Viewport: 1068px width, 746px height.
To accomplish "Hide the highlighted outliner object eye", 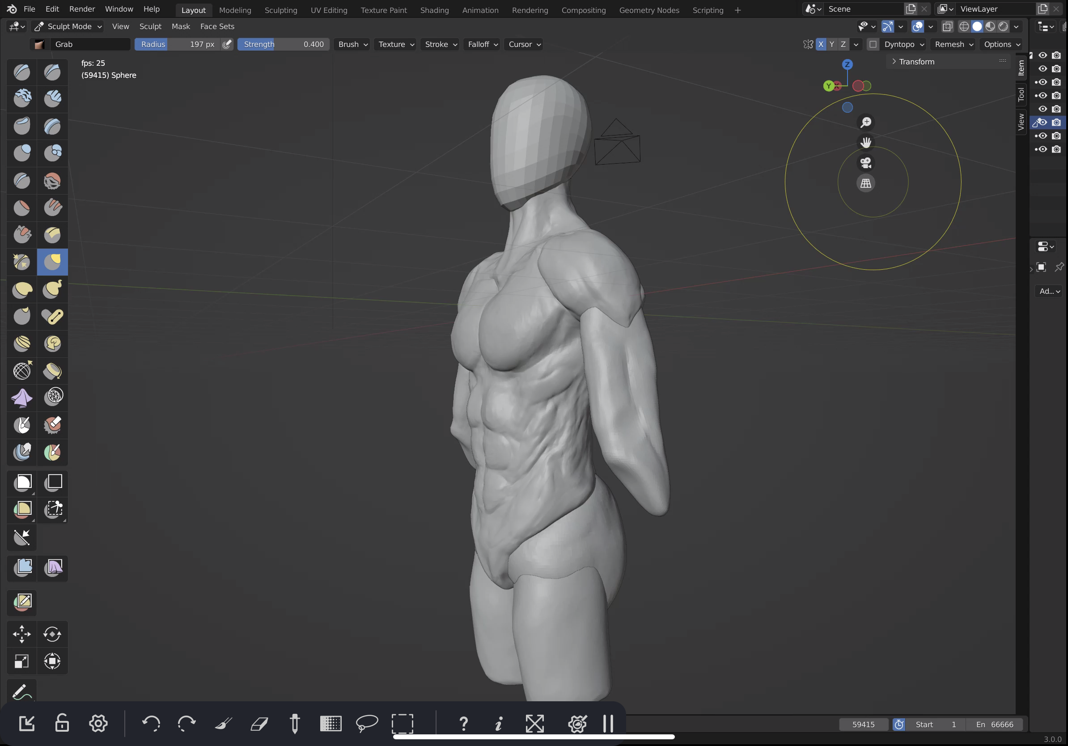I will coord(1043,122).
